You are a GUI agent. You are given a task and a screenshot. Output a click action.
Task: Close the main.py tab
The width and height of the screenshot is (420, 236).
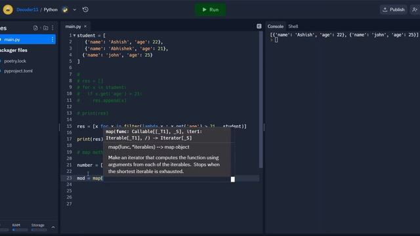click(x=85, y=26)
